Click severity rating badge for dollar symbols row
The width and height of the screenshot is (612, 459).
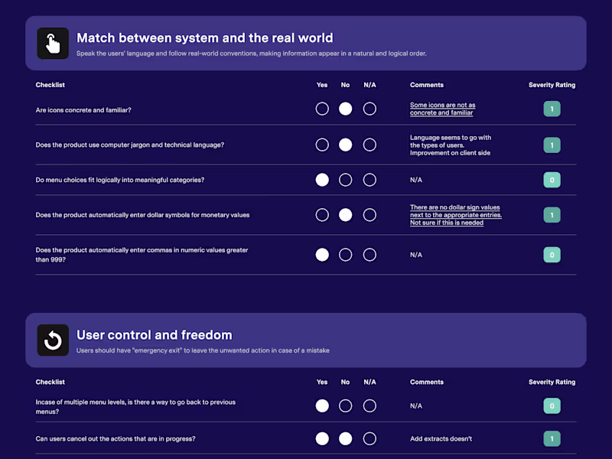point(552,215)
